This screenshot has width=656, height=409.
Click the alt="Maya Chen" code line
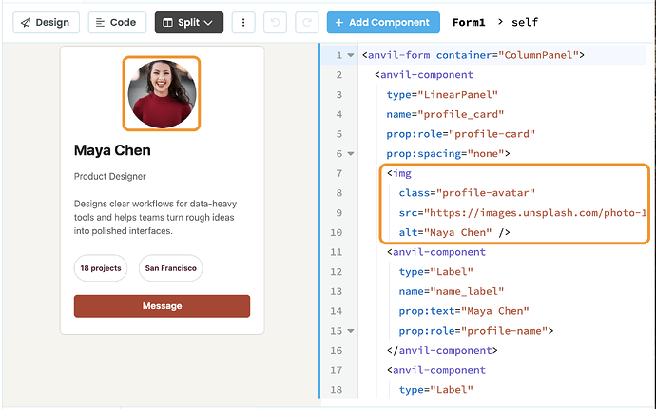click(x=454, y=232)
